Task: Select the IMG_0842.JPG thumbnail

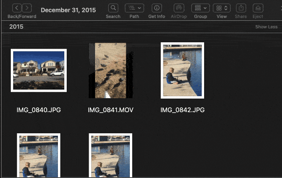Action: click(183, 70)
